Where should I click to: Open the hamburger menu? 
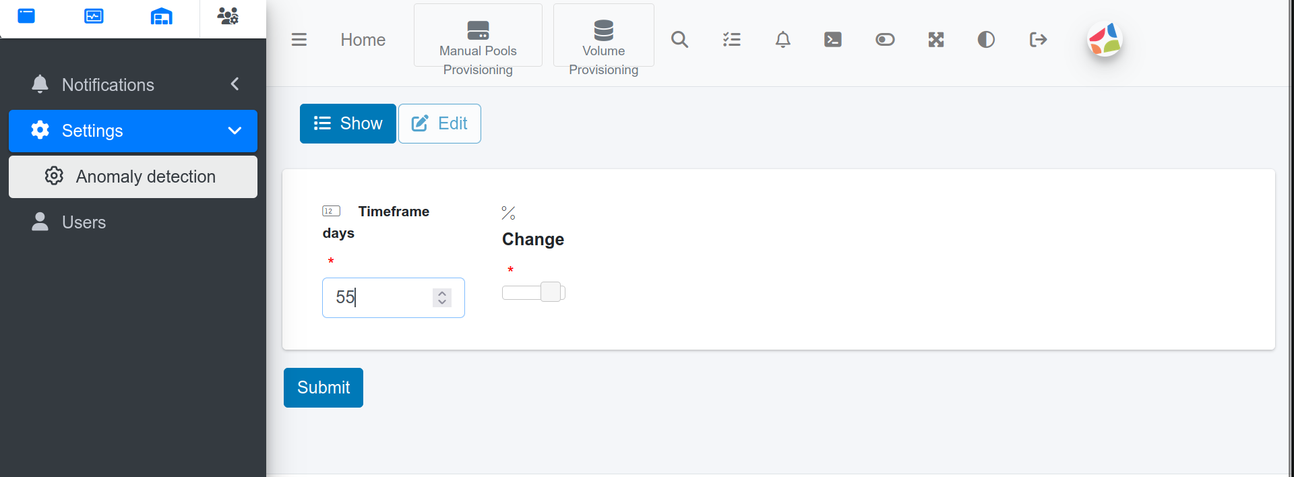tap(299, 39)
